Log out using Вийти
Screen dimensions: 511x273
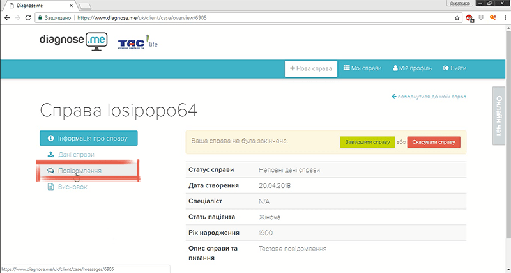pos(454,68)
